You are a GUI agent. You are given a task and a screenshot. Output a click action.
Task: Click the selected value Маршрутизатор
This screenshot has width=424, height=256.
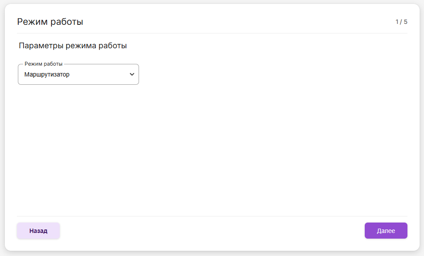(47, 74)
